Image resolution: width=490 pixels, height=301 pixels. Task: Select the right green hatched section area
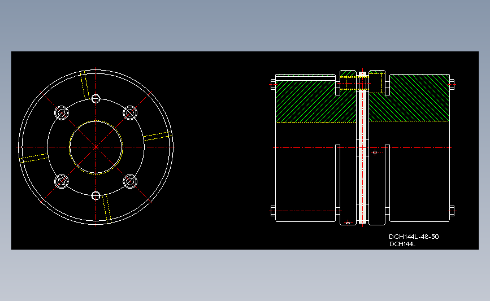[x=409, y=98]
